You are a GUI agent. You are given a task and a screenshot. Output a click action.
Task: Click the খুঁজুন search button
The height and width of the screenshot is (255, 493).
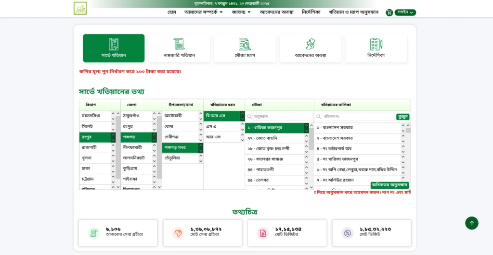coord(403,117)
